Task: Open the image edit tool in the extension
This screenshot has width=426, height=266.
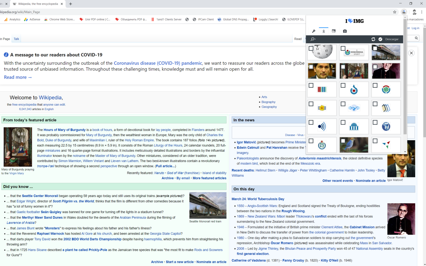Action: click(334, 31)
